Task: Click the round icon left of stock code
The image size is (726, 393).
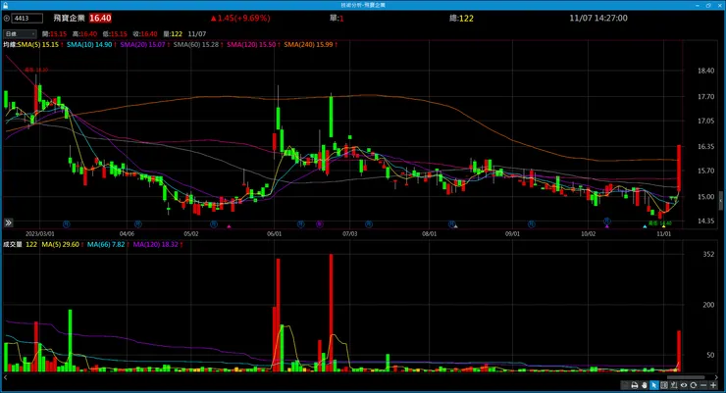Action: click(7, 19)
